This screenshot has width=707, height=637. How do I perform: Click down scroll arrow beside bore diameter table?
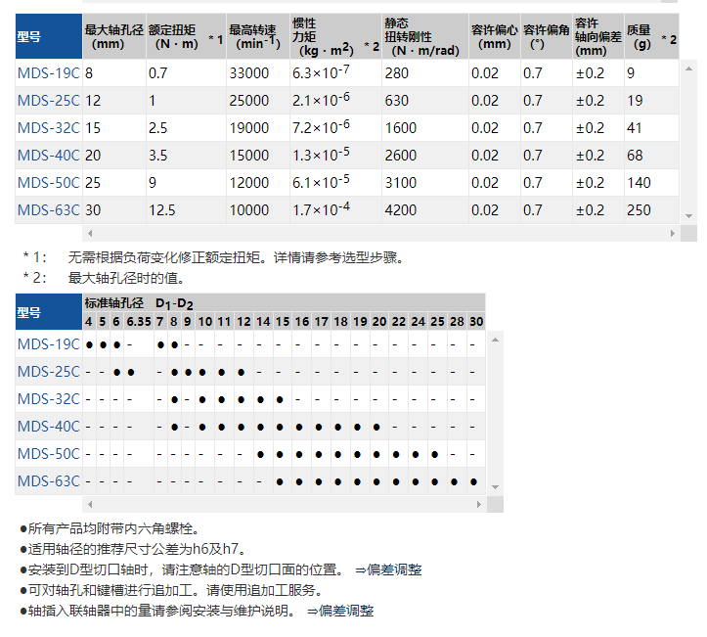pos(495,487)
